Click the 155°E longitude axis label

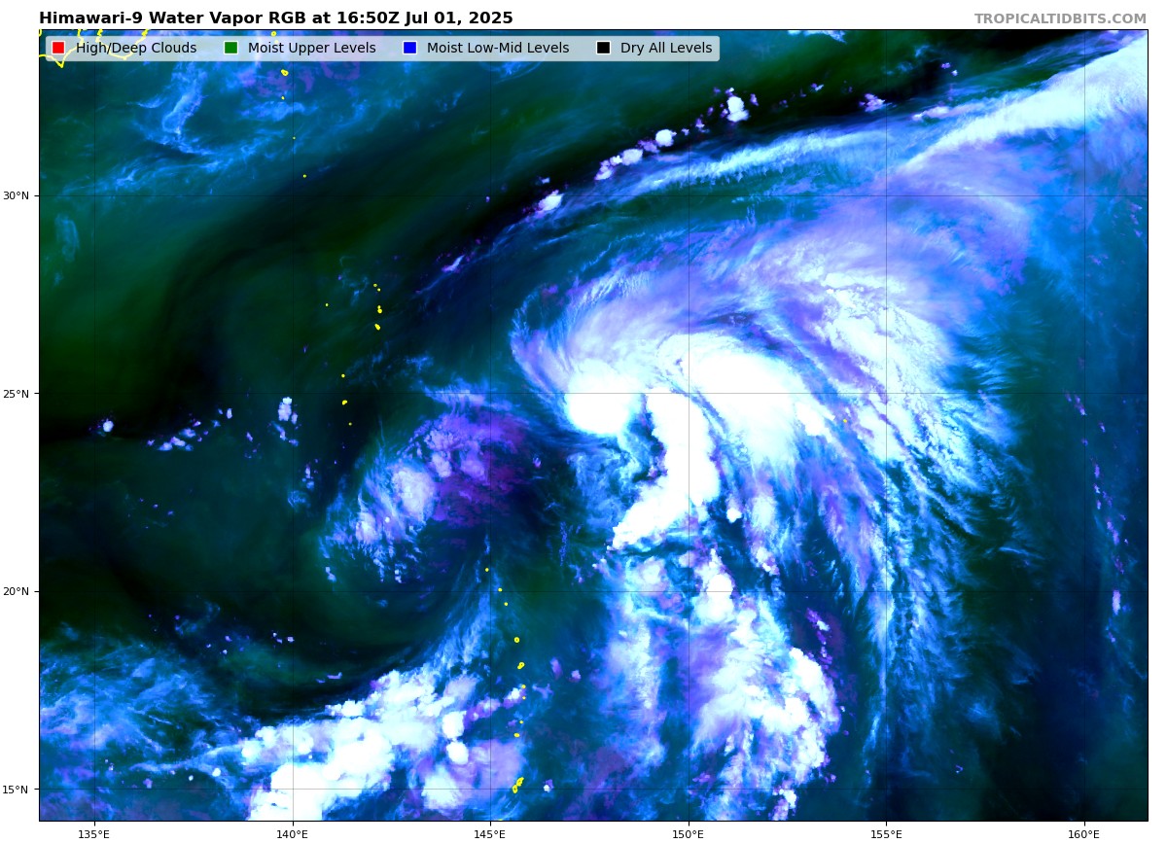pos(886,833)
